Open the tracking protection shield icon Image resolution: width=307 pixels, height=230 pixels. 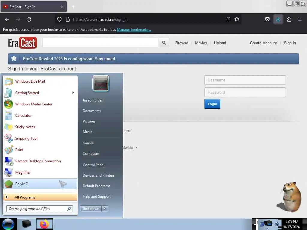coord(59,19)
